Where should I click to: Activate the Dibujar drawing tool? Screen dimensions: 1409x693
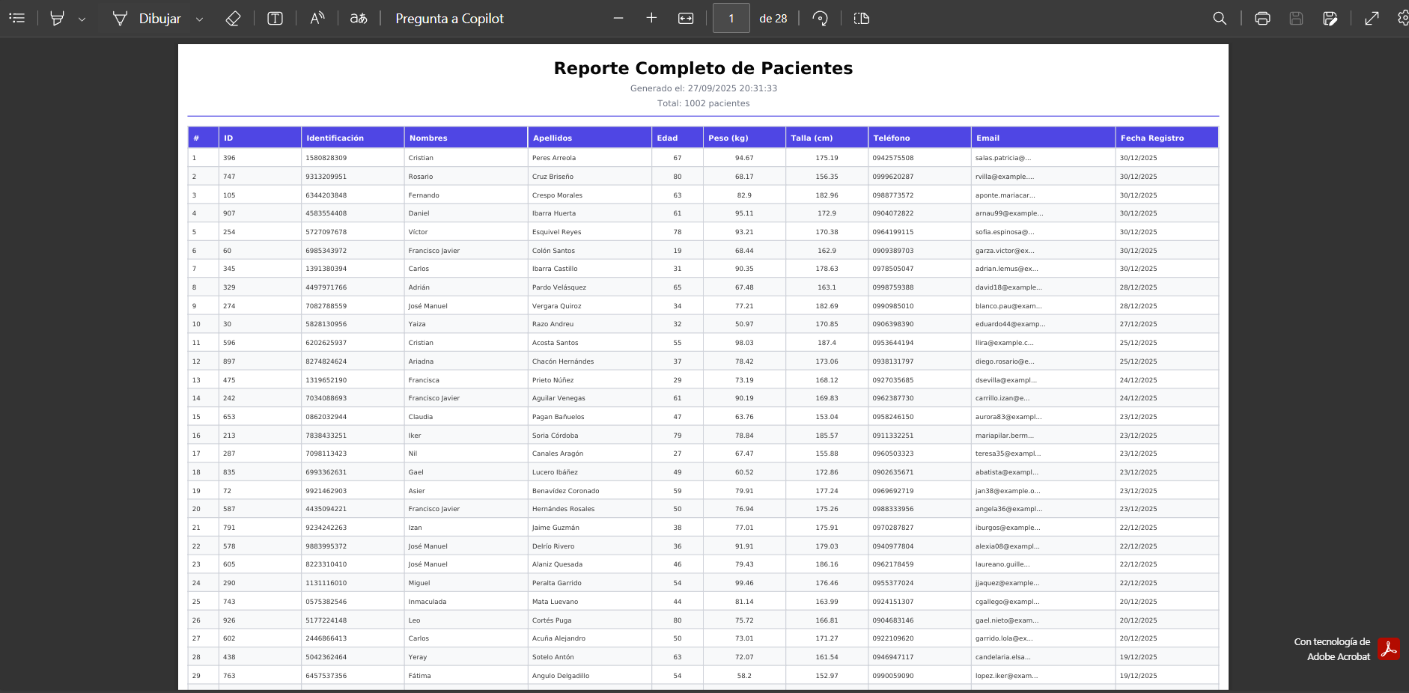point(147,19)
